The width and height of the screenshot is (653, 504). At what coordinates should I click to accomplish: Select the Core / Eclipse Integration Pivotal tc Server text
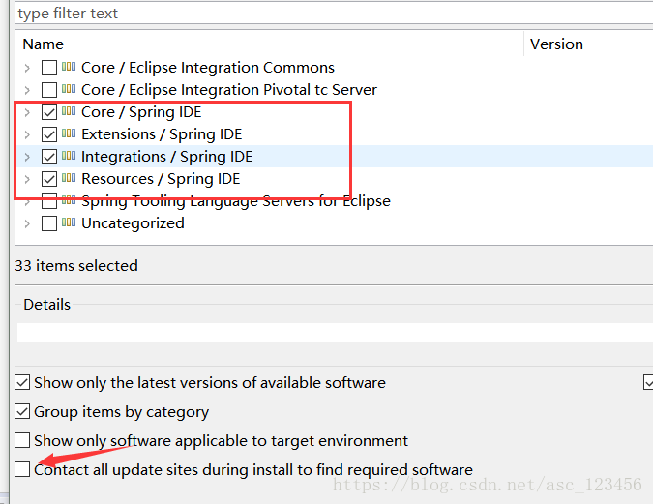click(x=229, y=90)
